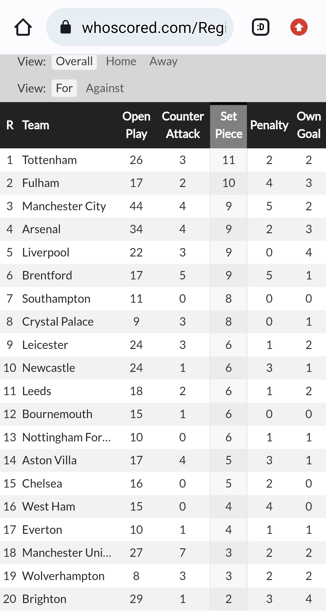Select the Overall view option
The image size is (326, 616).
click(74, 61)
